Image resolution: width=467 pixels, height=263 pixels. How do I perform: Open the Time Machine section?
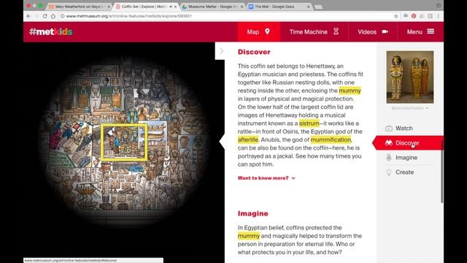point(314,32)
